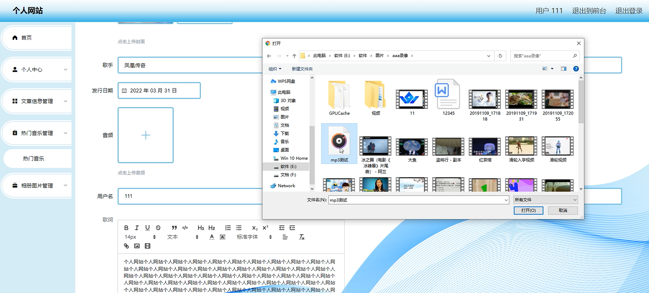The image size is (649, 293).
Task: Open text background color picker
Action: 223,237
